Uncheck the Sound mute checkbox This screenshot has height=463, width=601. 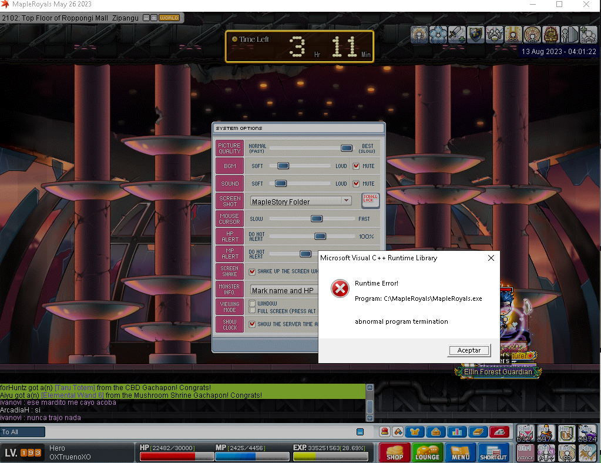[x=356, y=184]
